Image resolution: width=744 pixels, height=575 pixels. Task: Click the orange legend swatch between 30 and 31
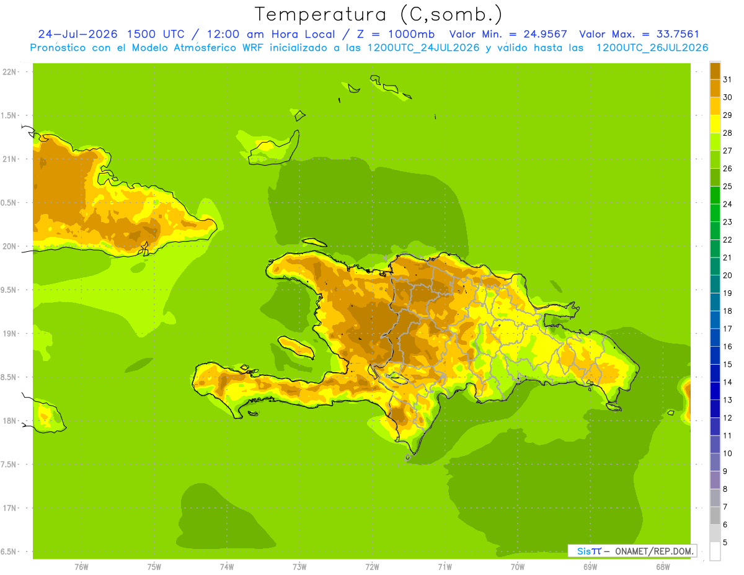click(715, 87)
